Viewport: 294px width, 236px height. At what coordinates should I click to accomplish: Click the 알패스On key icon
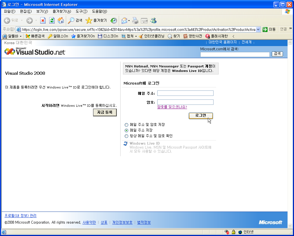[58, 36]
